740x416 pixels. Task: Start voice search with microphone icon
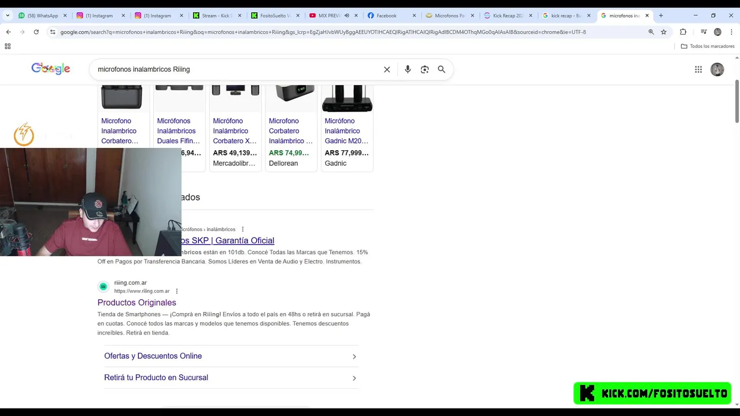(x=408, y=69)
